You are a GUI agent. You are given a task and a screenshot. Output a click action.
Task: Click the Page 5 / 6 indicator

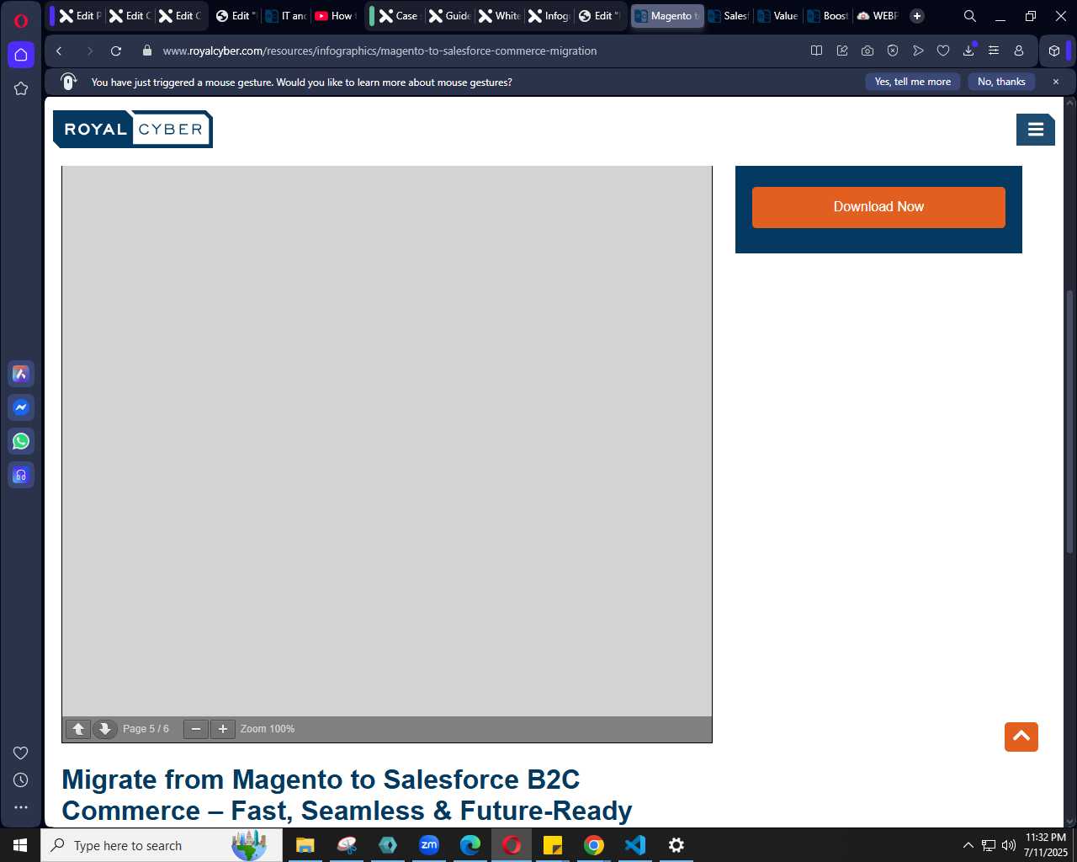point(146,729)
